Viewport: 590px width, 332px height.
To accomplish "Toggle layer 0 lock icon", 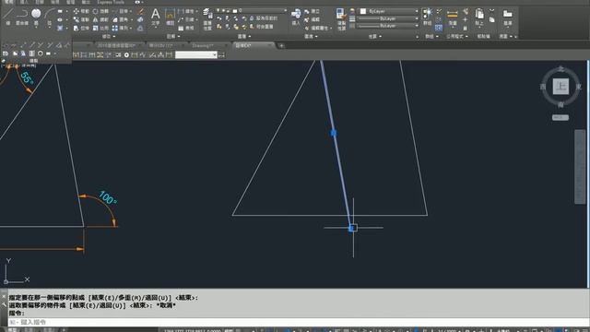I will 229,10.
